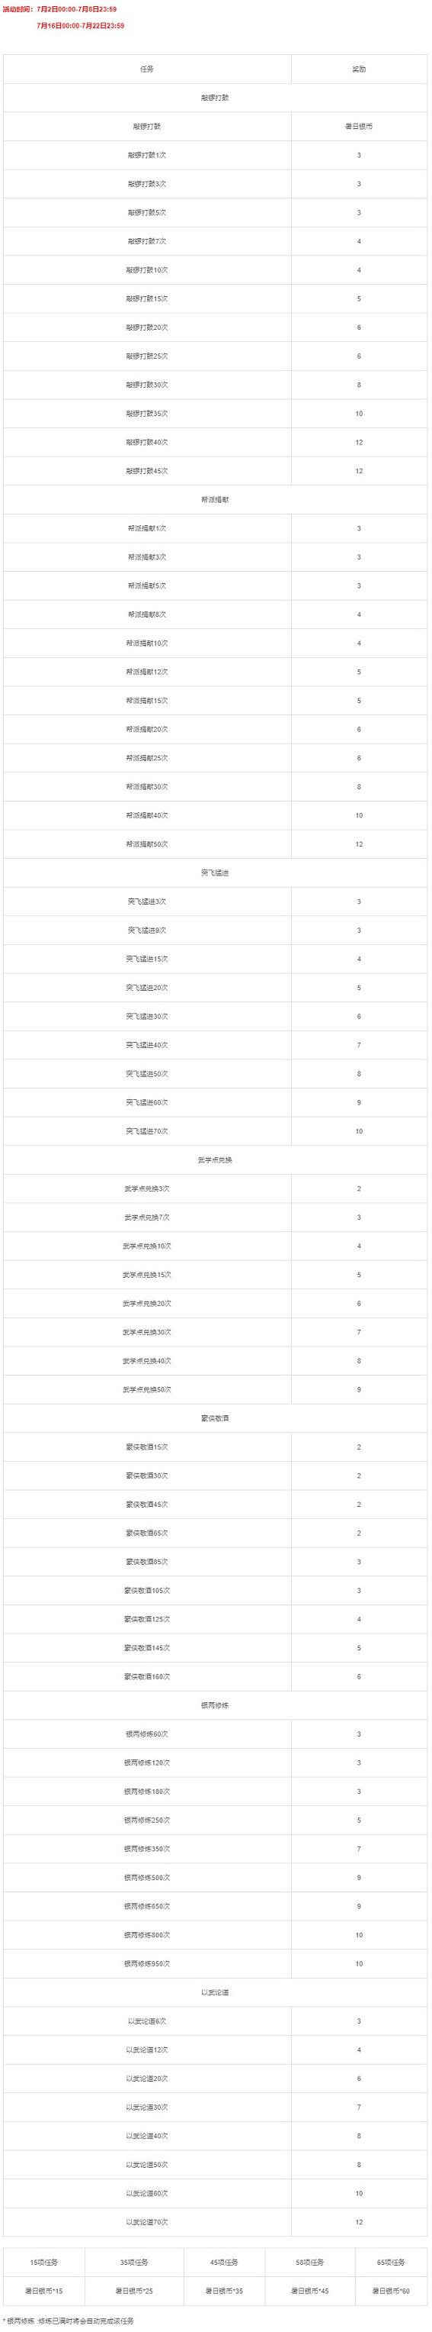Viewport: 432px width, 2332px height.
Task: Click the 银两修炼 section heading
Action: click(215, 1705)
